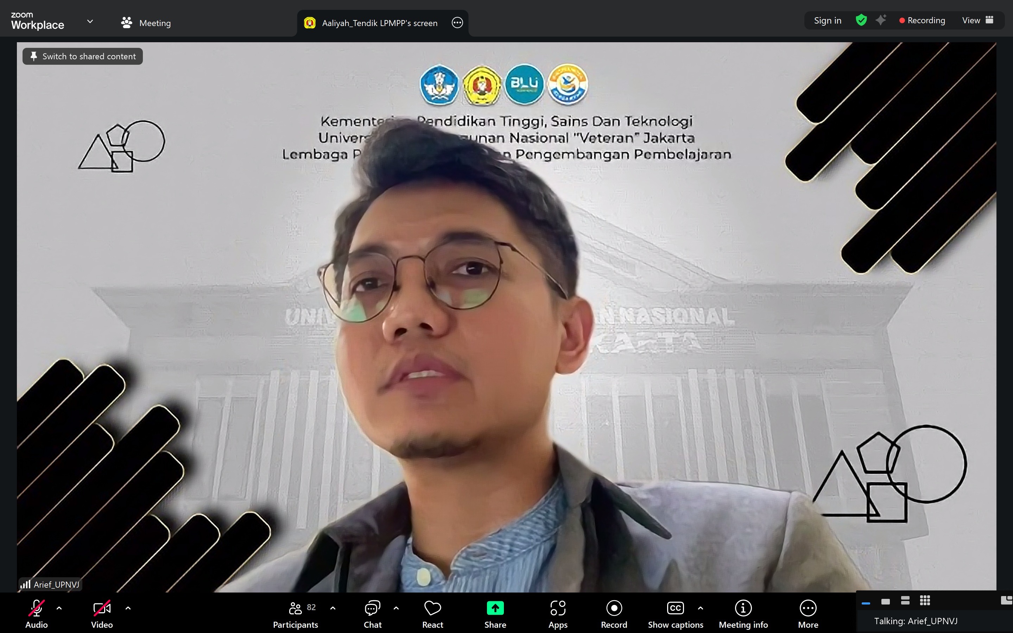The width and height of the screenshot is (1013, 633).
Task: Click the green Share screen icon
Action: tap(495, 608)
